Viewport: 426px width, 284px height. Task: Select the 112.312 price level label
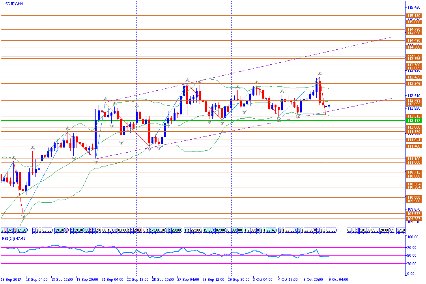click(x=414, y=116)
